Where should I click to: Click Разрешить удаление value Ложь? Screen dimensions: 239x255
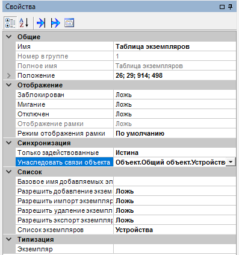click(125, 210)
